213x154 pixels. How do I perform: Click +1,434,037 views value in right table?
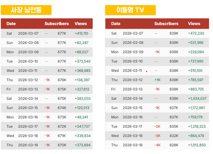(x=197, y=98)
